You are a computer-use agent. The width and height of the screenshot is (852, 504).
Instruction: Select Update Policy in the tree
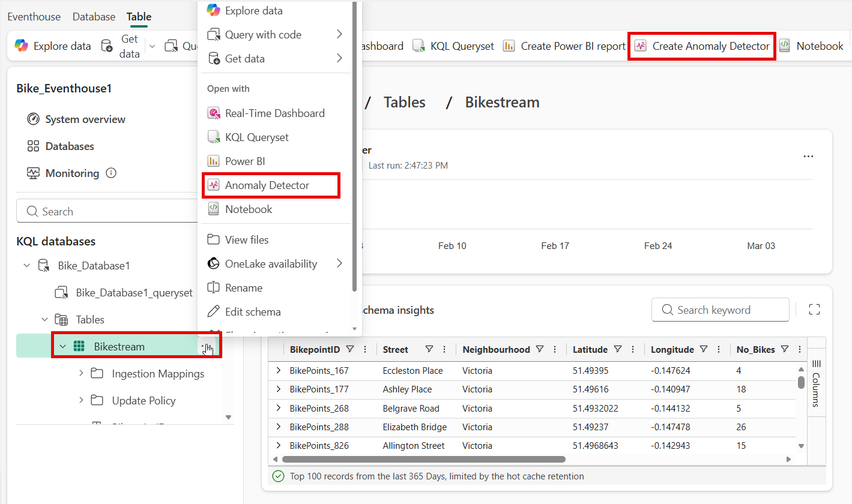coord(144,401)
